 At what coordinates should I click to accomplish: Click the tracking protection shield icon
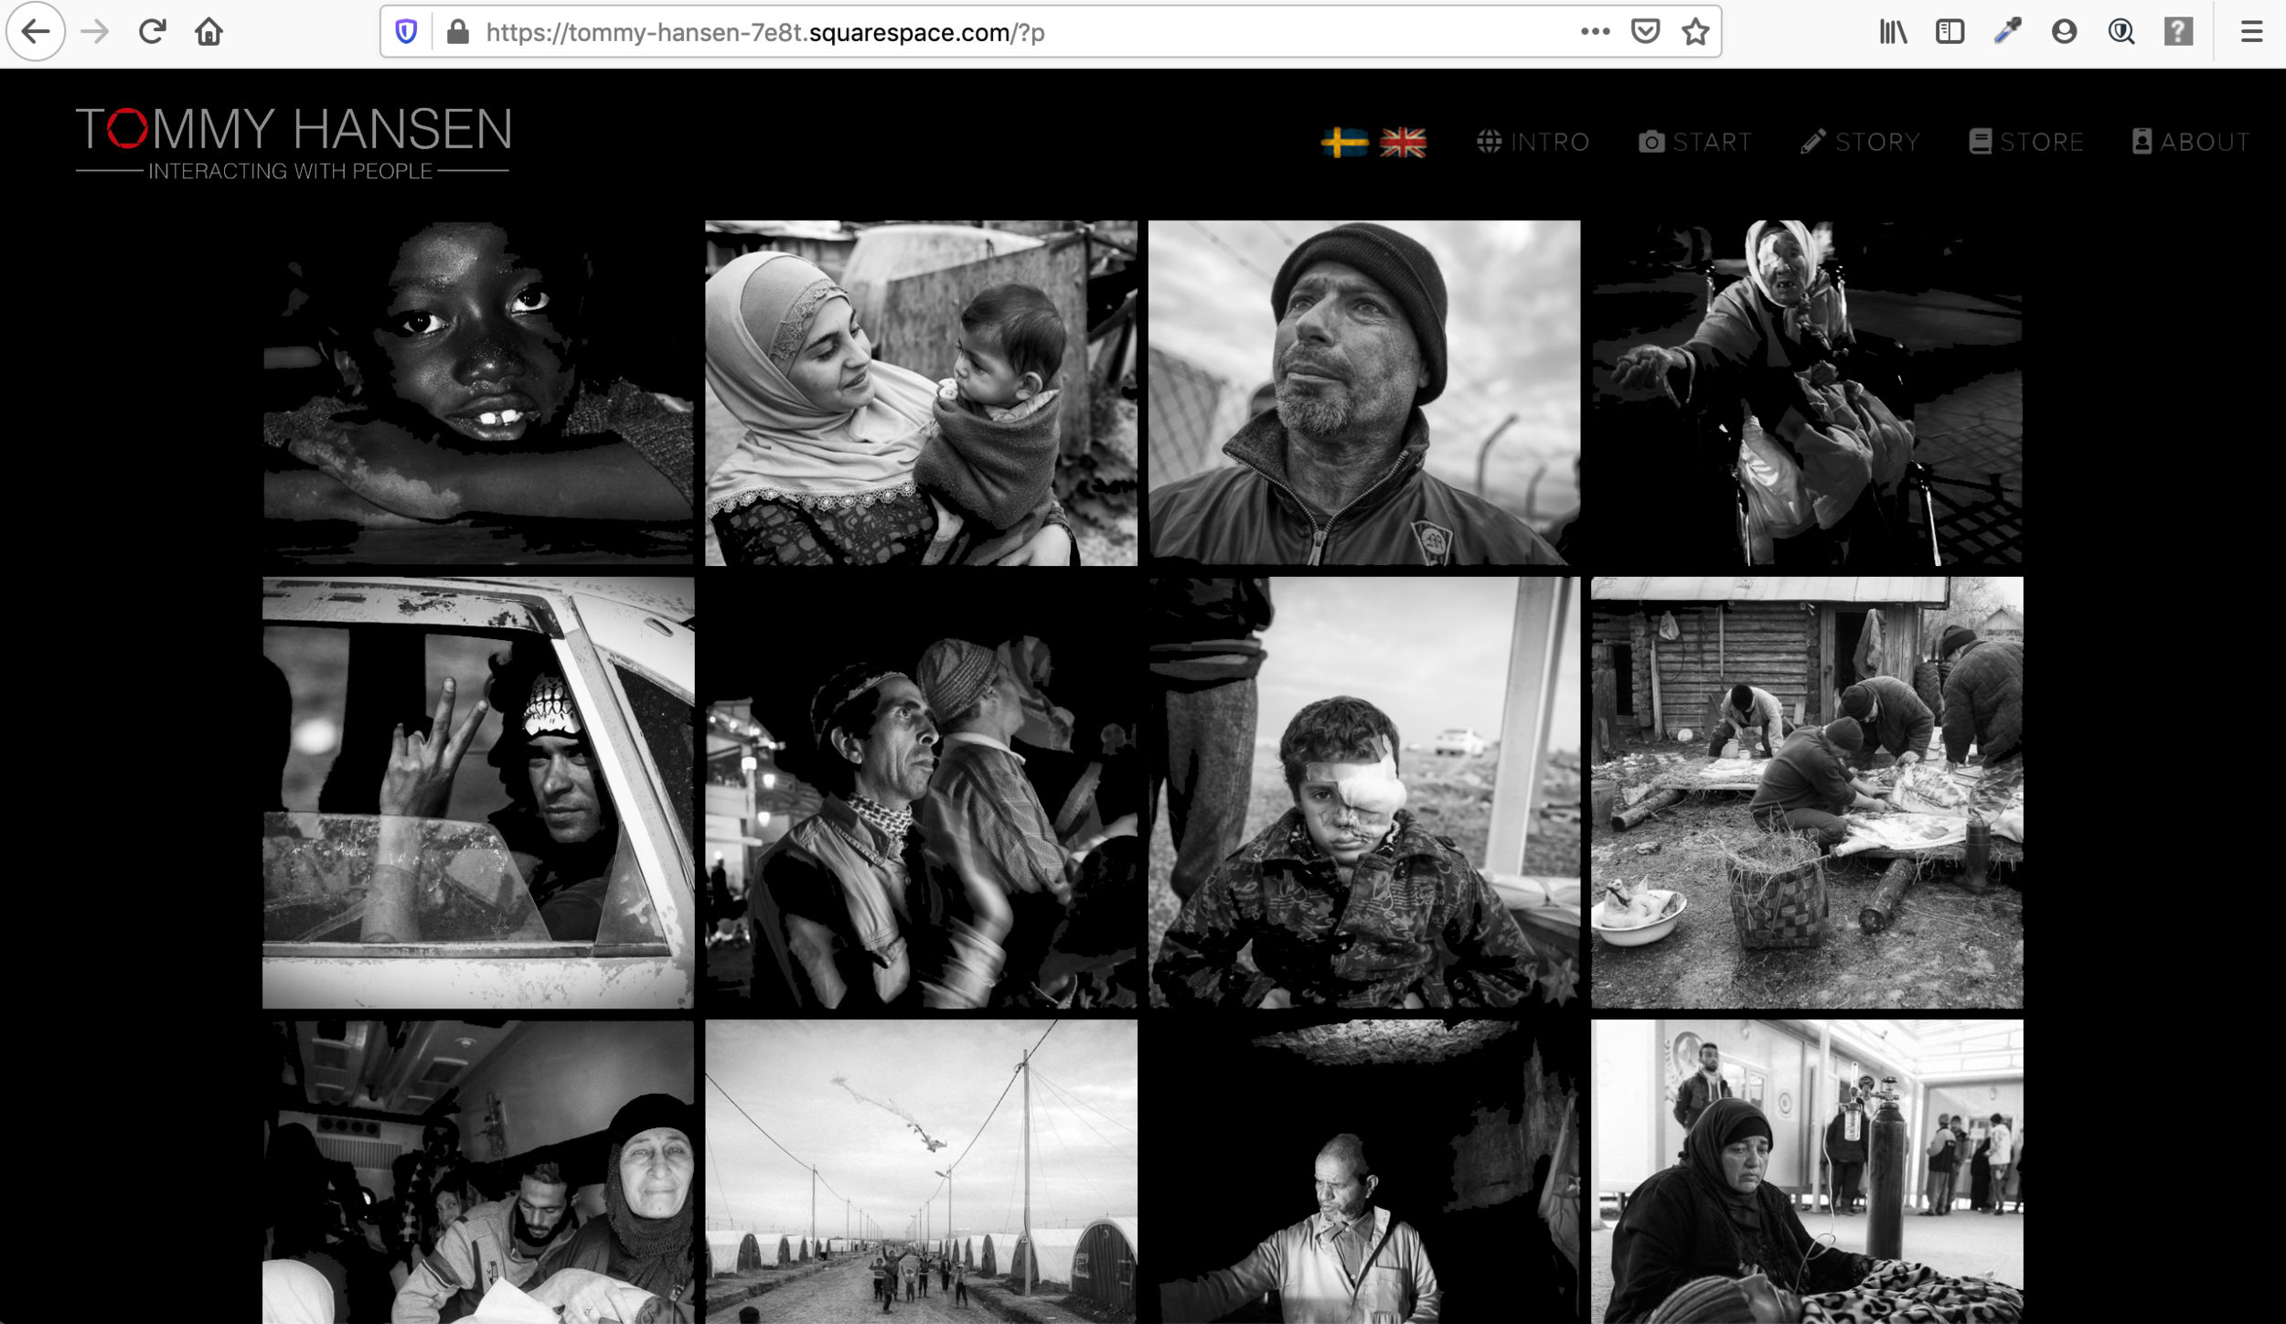coord(406,32)
